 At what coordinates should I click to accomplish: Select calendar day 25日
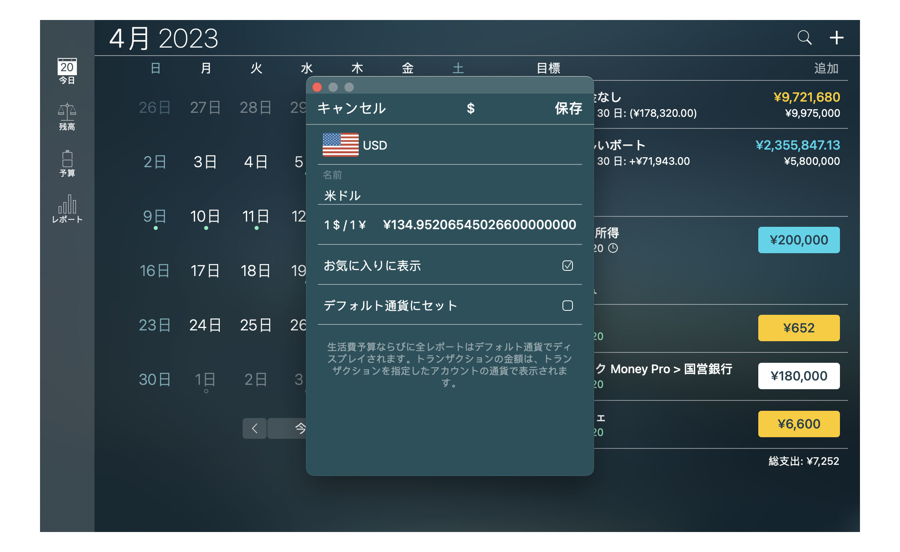point(256,325)
